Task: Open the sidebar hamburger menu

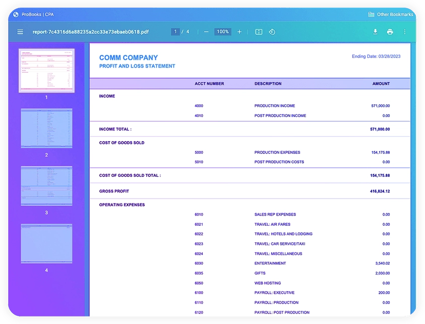Action: 20,32
